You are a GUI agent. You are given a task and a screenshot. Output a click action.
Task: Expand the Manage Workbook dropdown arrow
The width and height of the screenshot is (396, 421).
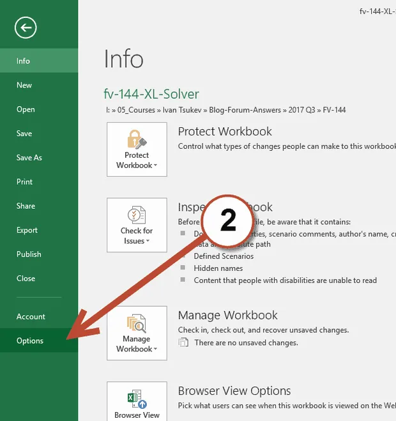pyautogui.click(x=155, y=349)
